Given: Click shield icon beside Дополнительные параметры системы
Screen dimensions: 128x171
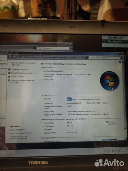Looking at the screenshot, I should point(9,80).
